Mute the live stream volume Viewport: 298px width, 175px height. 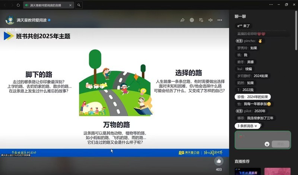[210, 20]
